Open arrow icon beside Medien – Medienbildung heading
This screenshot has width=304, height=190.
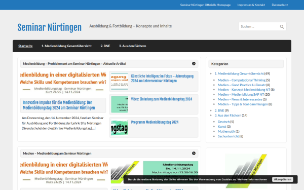point(194,154)
